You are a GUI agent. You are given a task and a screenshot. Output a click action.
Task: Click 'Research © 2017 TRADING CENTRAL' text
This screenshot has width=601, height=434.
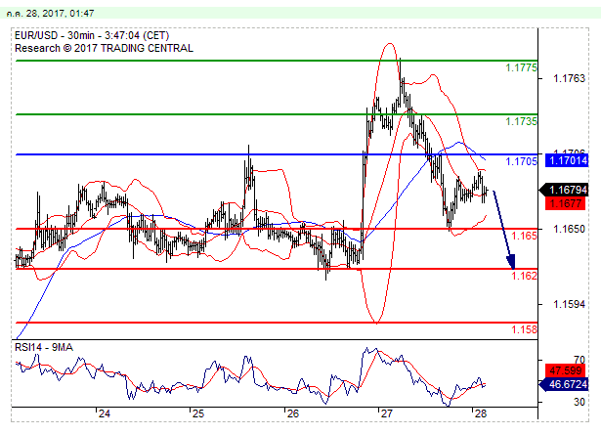point(104,48)
